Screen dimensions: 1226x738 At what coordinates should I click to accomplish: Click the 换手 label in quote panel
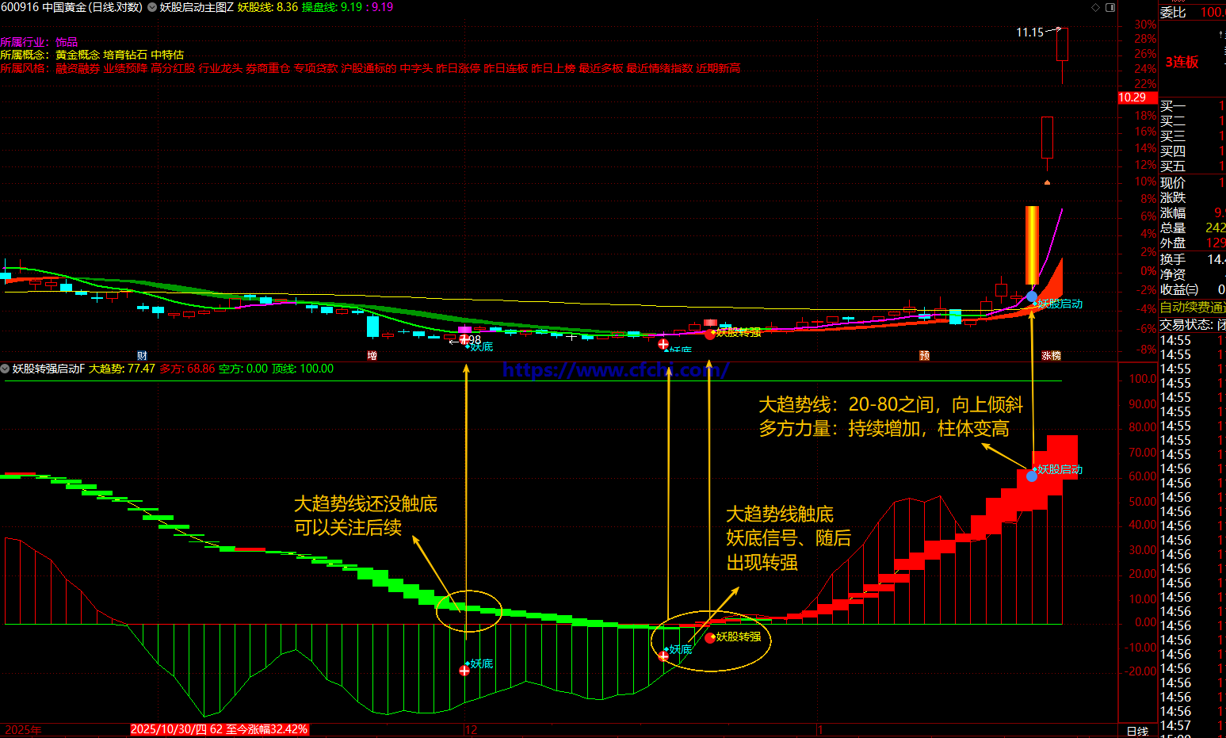point(1173,259)
